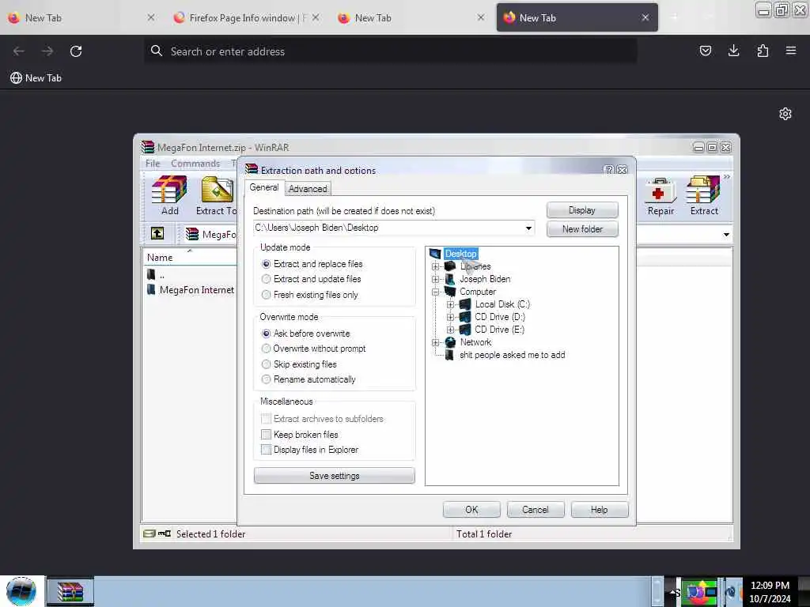
Task: Click the Windows Start orb
Action: click(21, 591)
